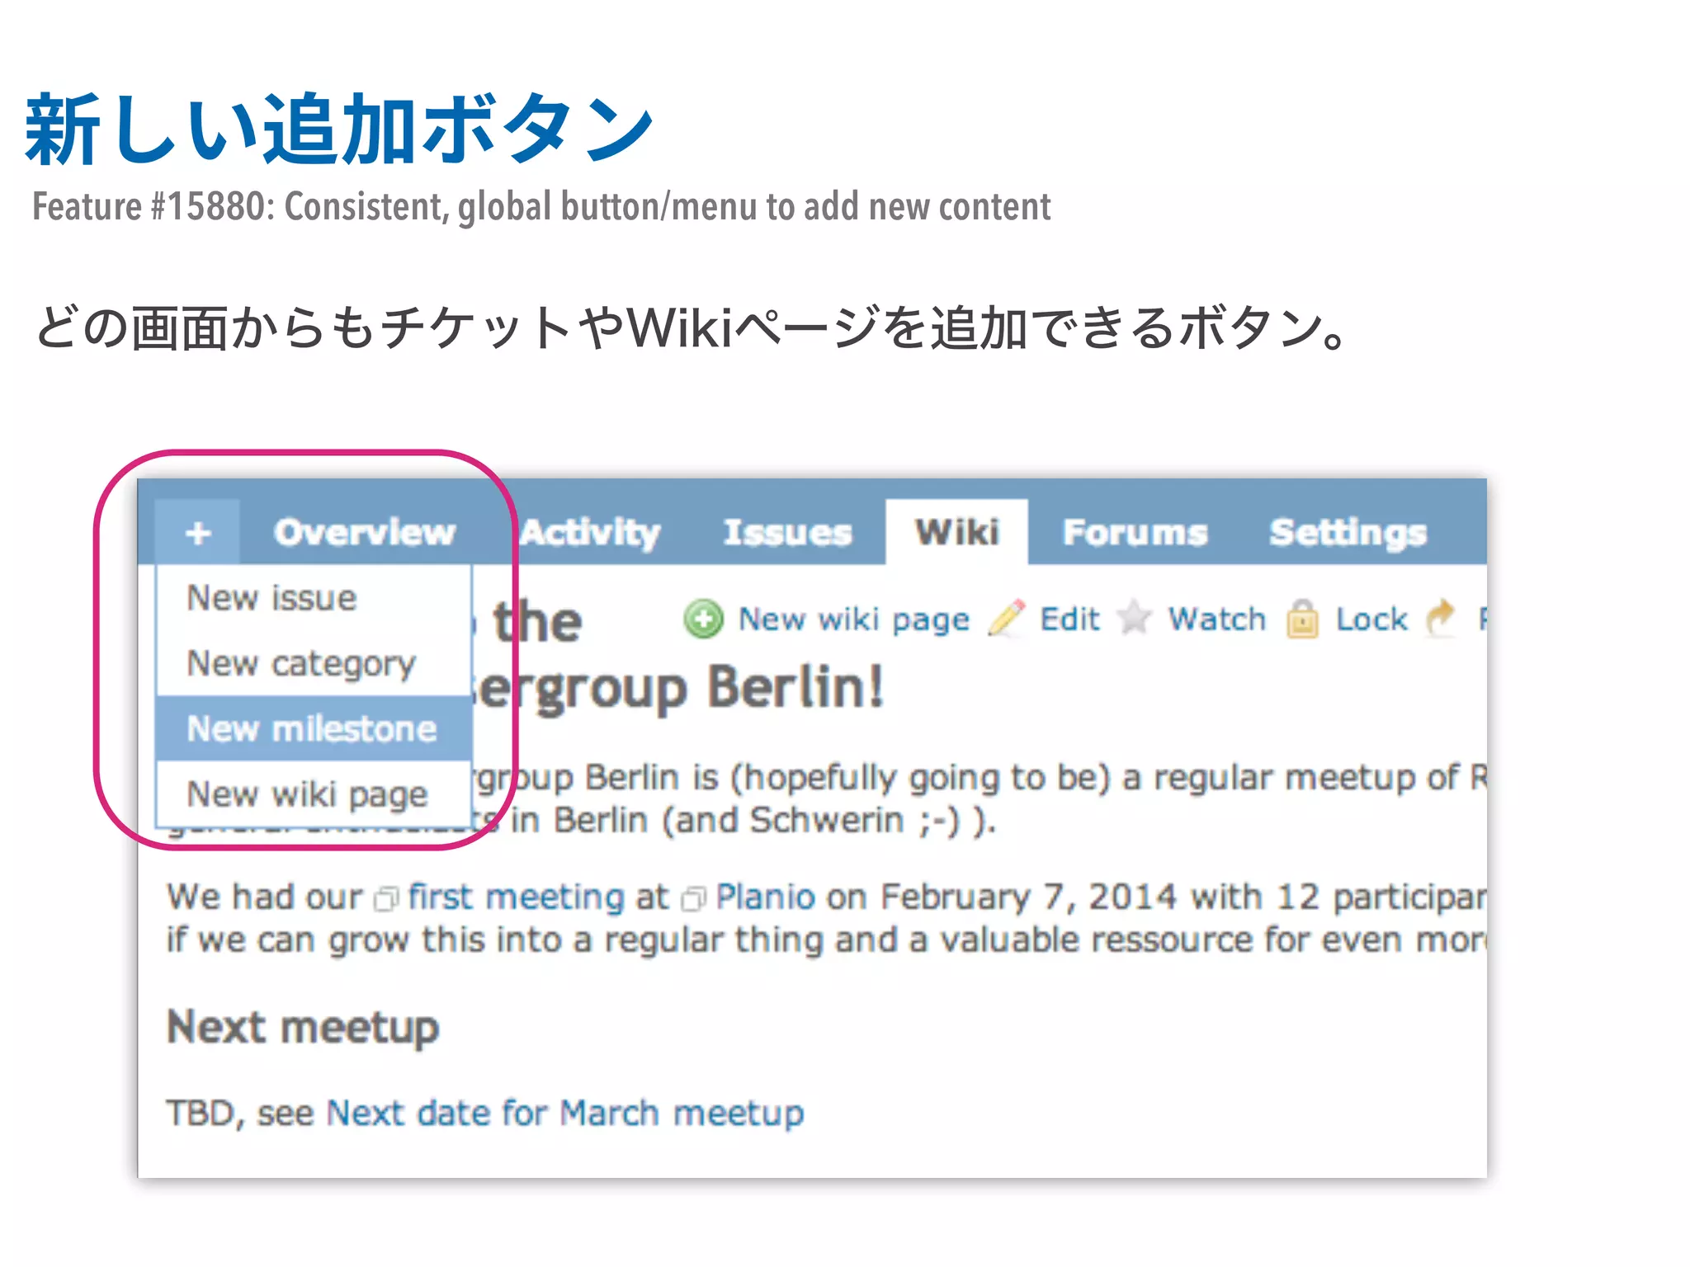Click New wiki page toolbar link

(854, 619)
